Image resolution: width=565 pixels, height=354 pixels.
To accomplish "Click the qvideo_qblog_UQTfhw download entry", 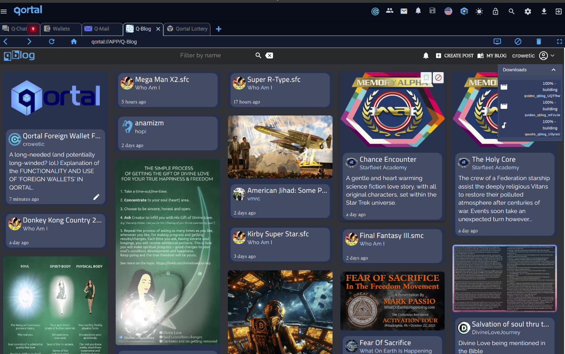I will coord(530,89).
